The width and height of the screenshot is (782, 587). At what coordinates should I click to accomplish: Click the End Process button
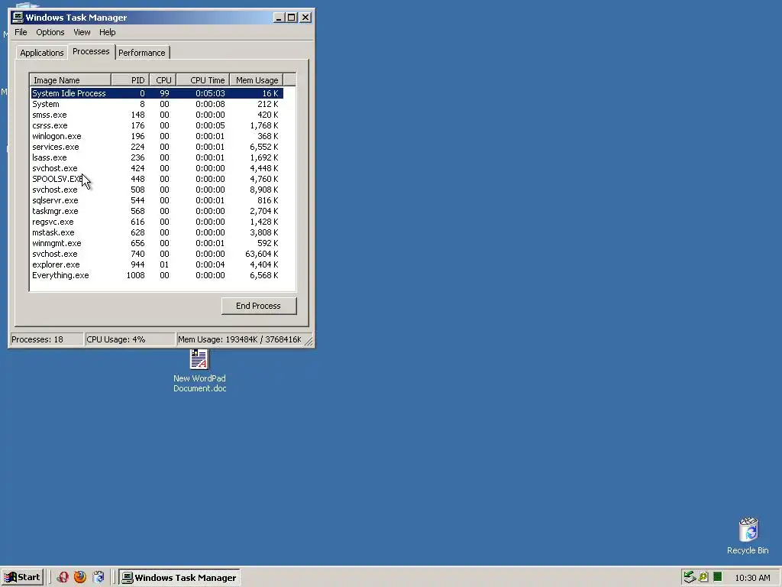point(258,306)
